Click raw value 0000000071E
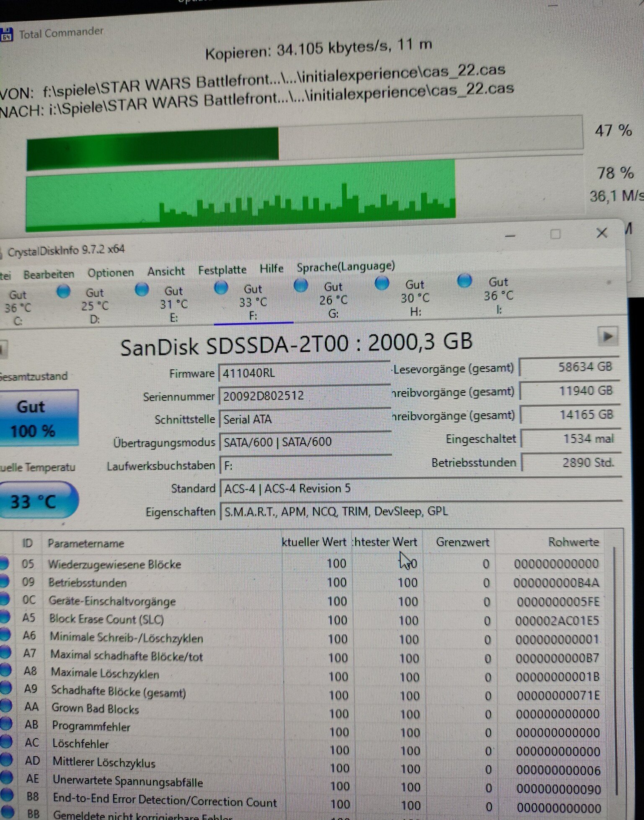The image size is (644, 820). click(558, 696)
